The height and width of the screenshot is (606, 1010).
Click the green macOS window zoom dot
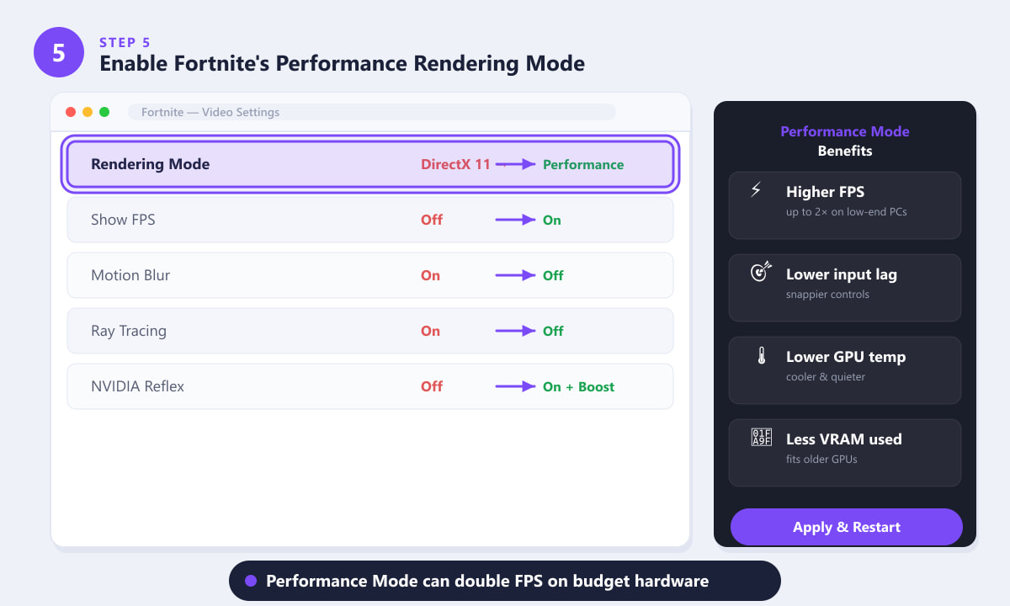104,112
